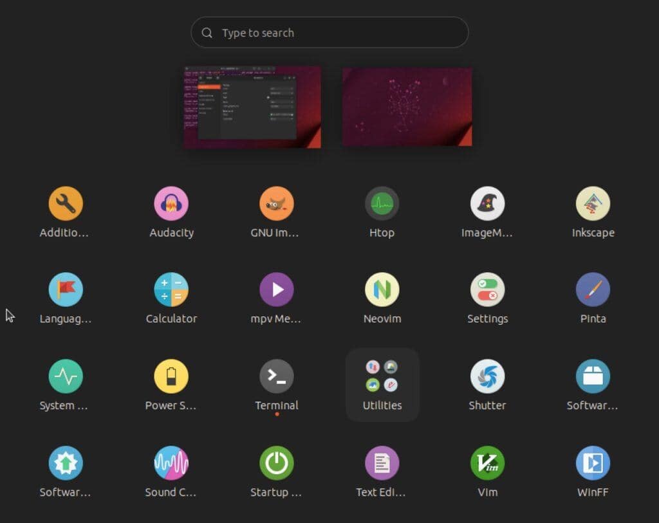Viewport: 659px width, 523px height.
Task: Launch the Htop app
Action: (382, 204)
